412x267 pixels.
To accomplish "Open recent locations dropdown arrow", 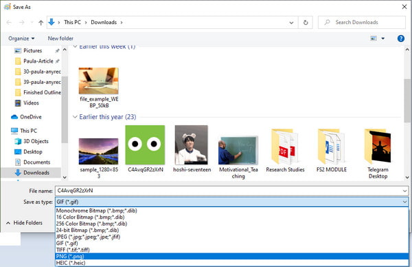I will coord(291,23).
